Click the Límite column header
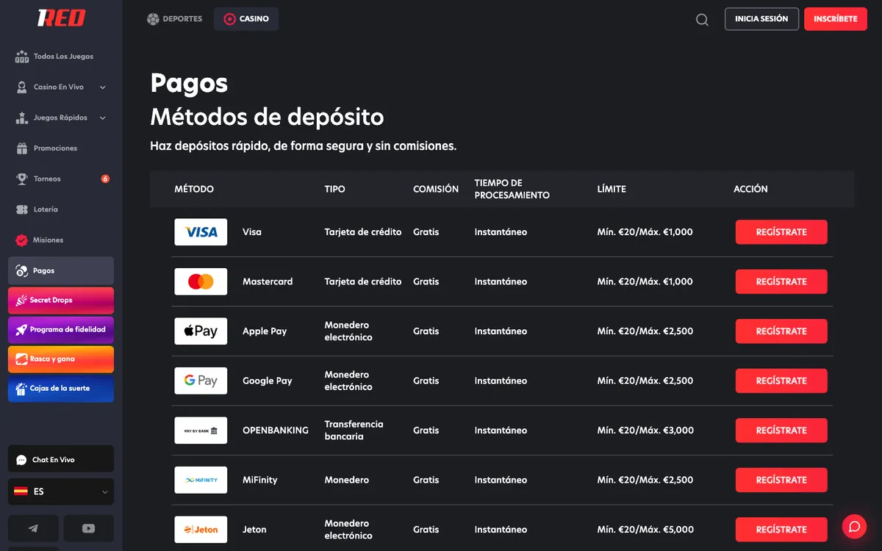 point(612,190)
